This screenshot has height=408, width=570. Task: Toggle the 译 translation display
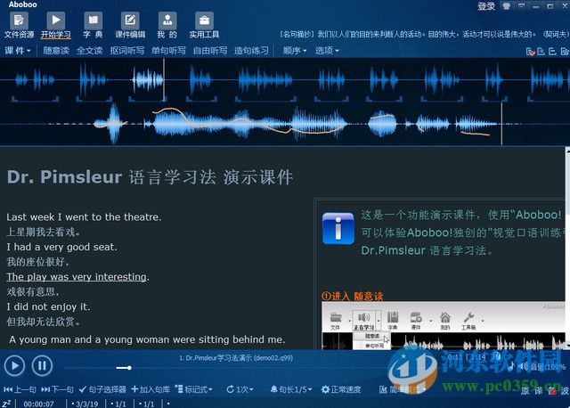[x=538, y=391]
